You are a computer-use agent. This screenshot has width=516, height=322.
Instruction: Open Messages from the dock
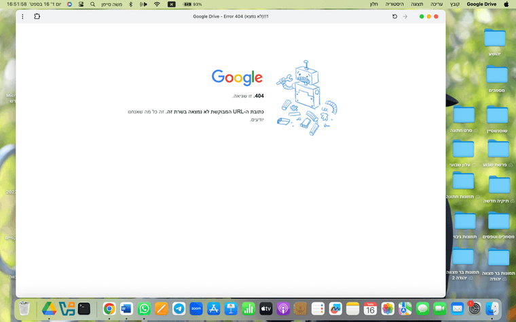tap(422, 309)
